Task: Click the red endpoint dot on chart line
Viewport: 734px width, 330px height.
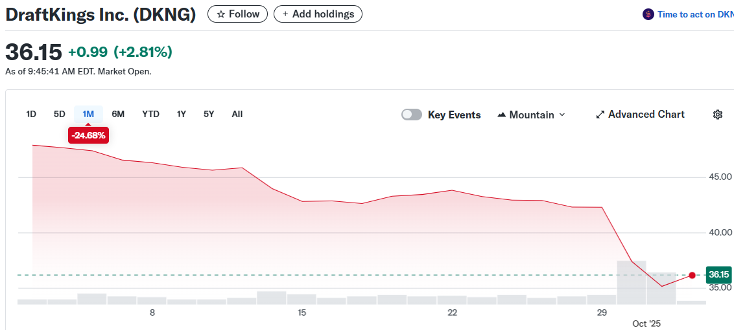Action: [692, 275]
